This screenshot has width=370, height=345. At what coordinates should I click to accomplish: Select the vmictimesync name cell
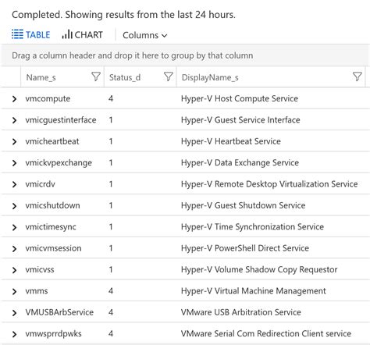tap(51, 227)
